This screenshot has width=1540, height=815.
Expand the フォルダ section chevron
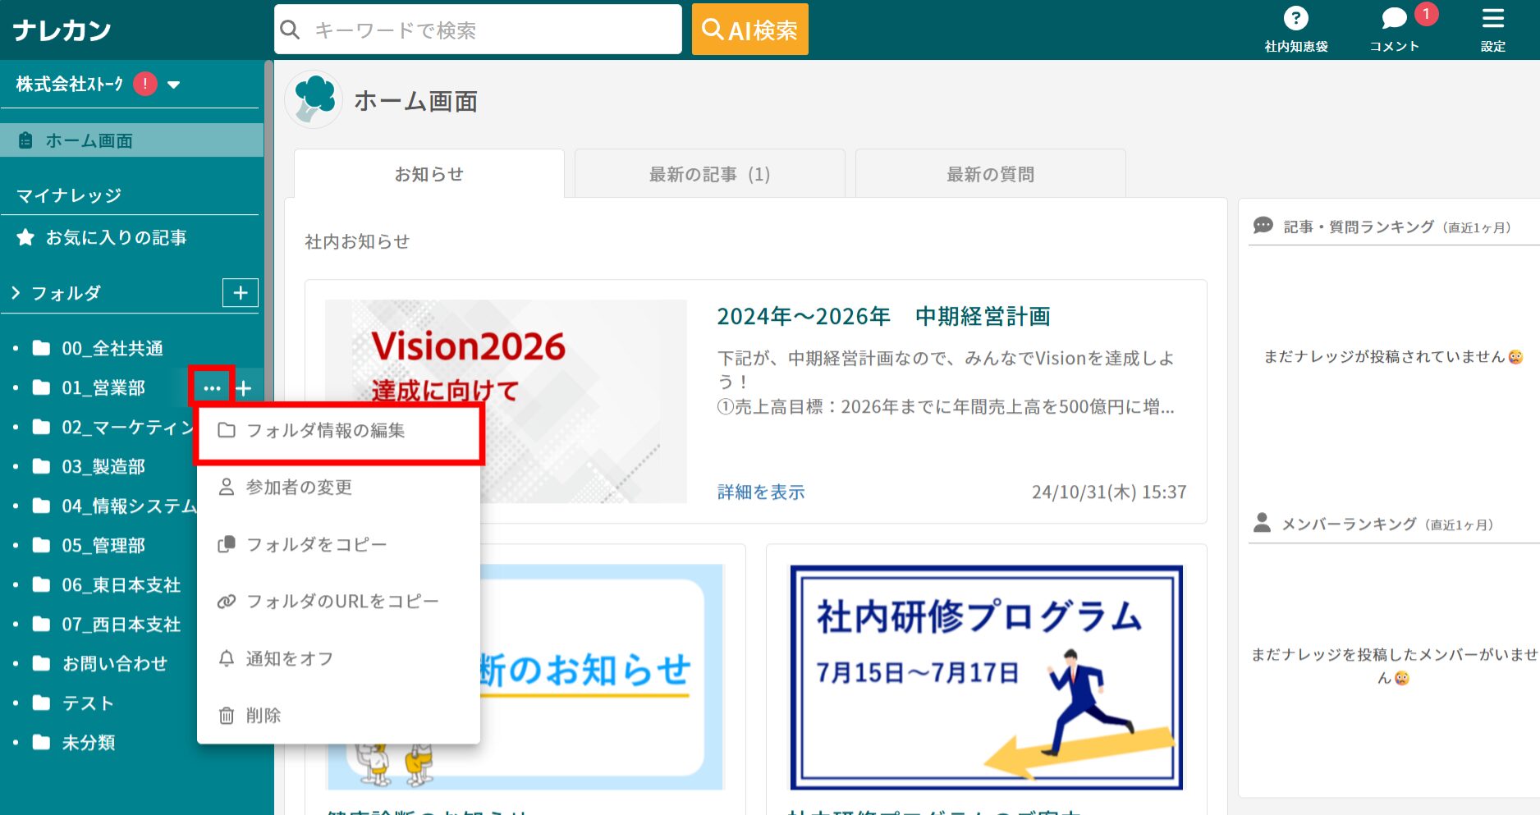pyautogui.click(x=16, y=292)
